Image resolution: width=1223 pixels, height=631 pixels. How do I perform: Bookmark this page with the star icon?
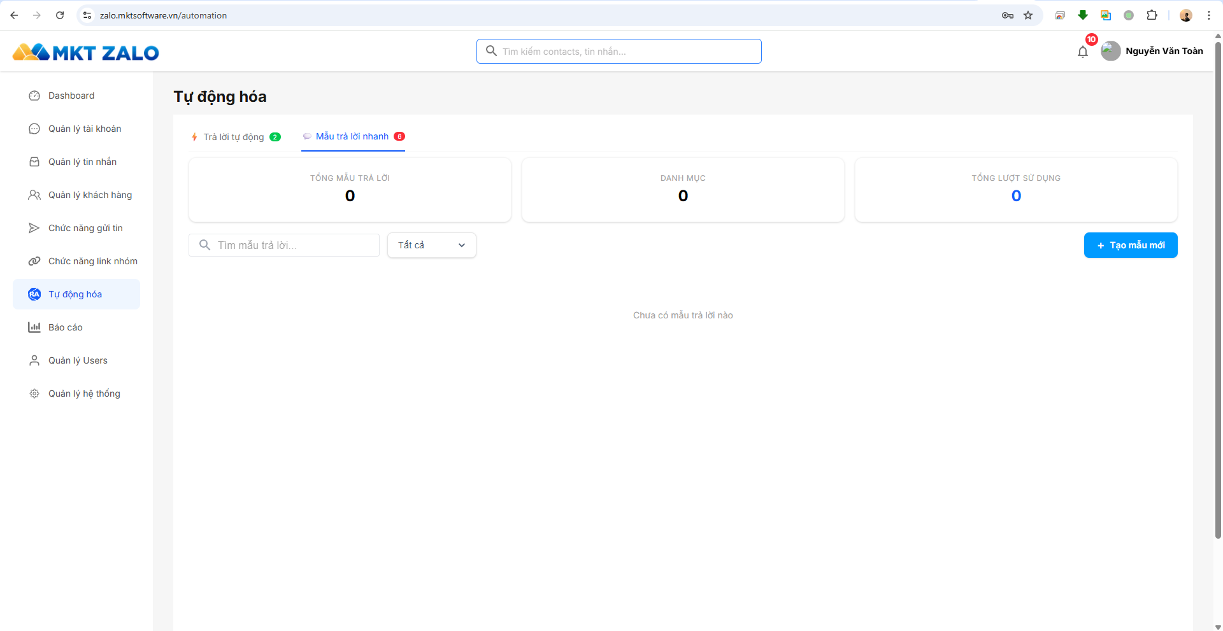point(1028,15)
